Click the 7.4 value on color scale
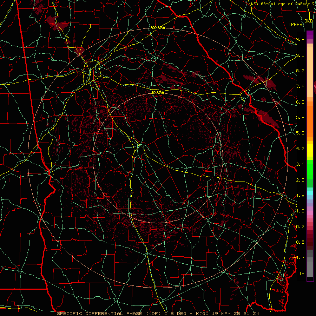 pos(300,86)
